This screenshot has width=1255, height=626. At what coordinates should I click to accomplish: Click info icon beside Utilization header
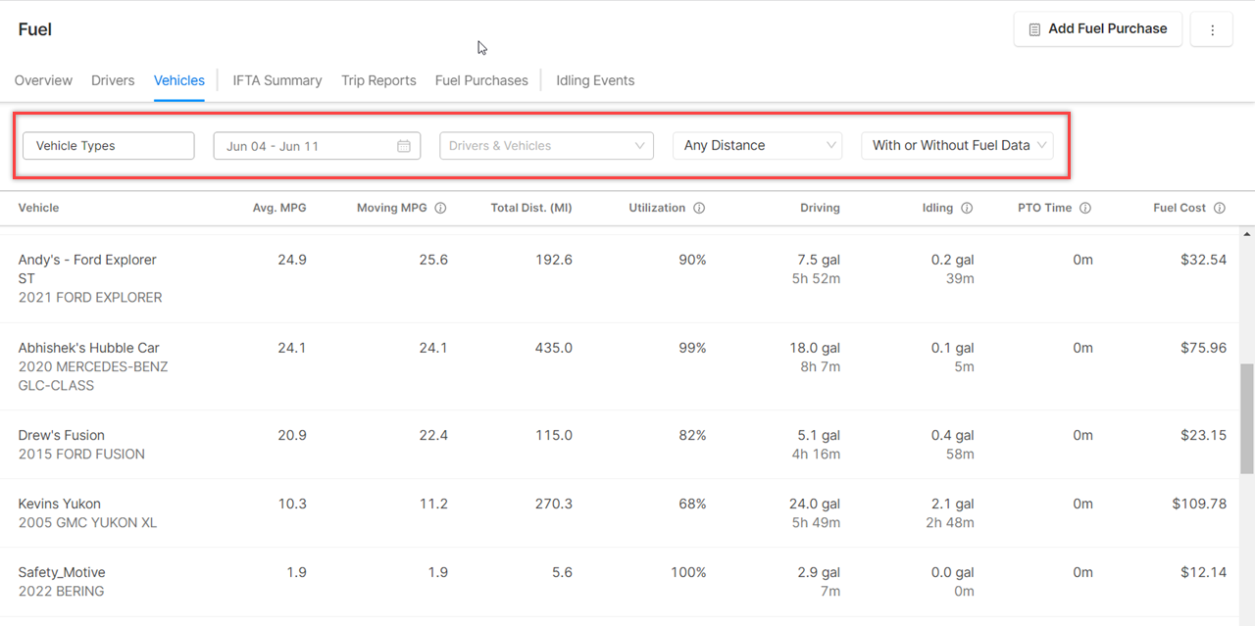point(699,208)
